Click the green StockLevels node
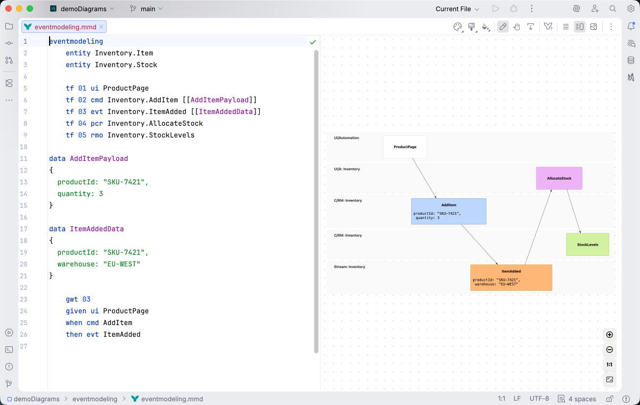The image size is (640, 405). tap(587, 244)
